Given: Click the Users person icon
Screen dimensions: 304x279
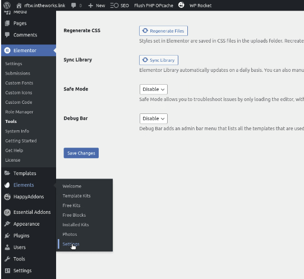Looking at the screenshot, I should (x=7, y=247).
